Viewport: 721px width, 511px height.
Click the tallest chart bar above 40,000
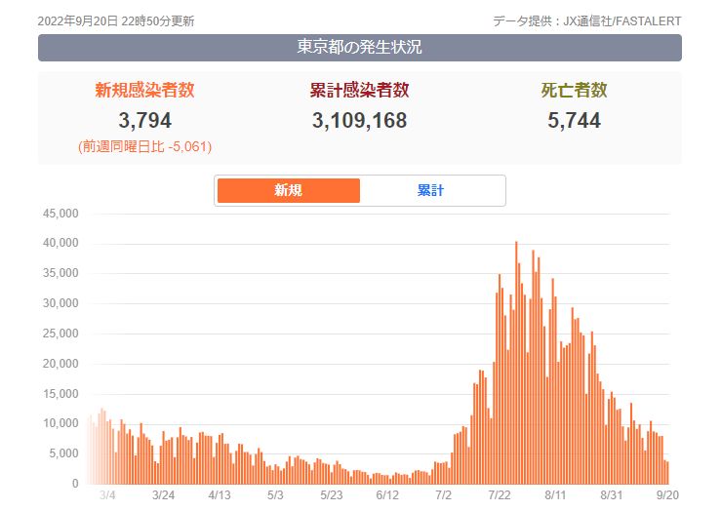coord(516,363)
